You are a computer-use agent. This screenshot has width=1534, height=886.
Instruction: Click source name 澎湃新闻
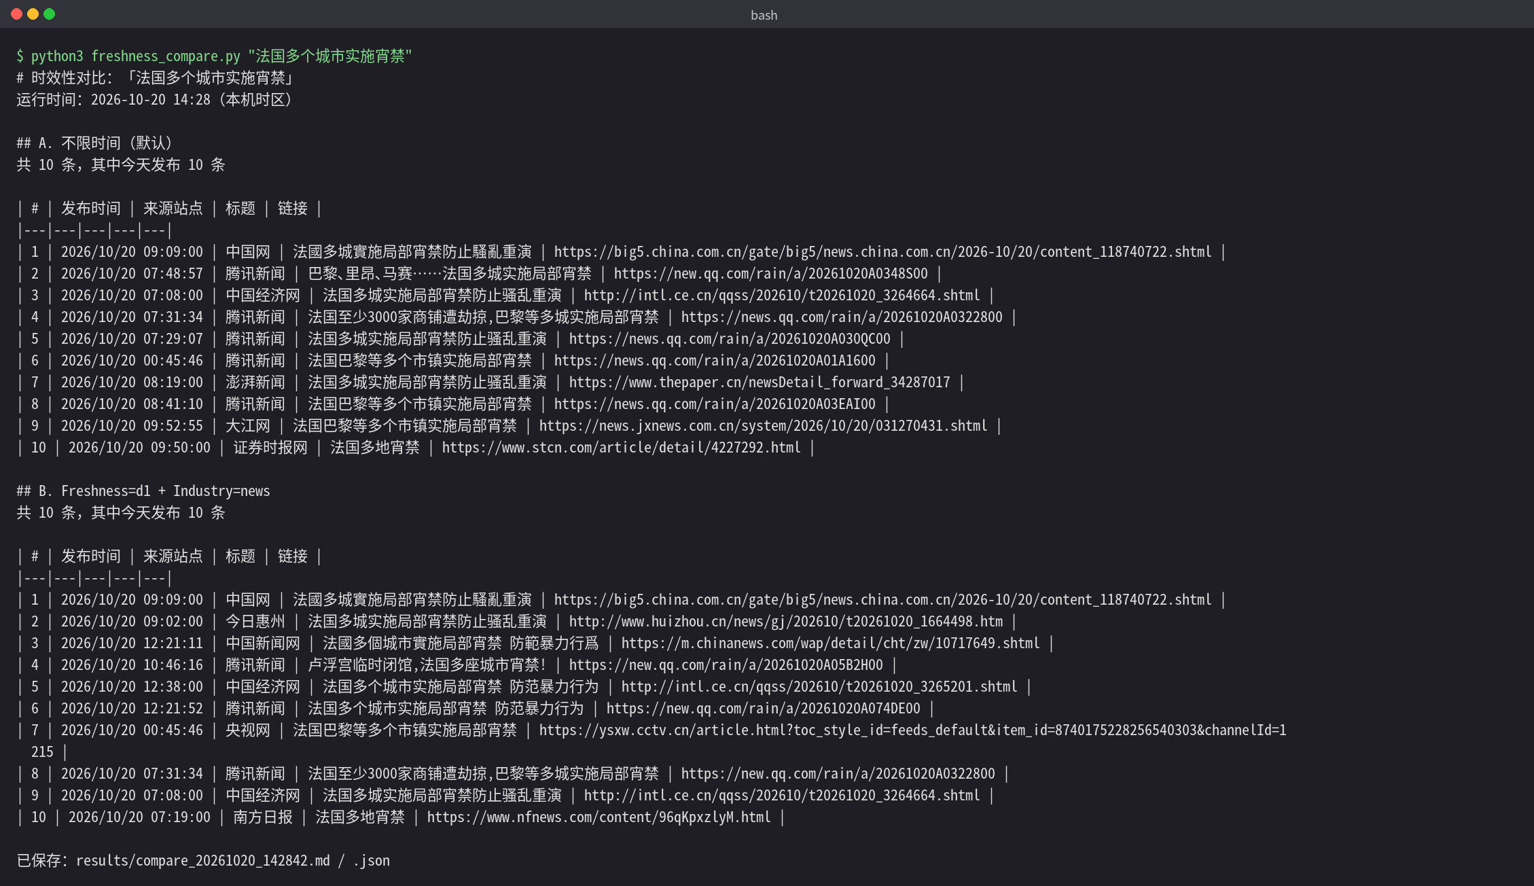point(255,383)
